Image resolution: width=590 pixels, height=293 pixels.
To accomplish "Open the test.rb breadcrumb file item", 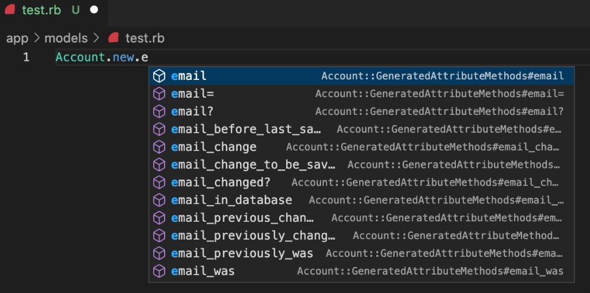I will (x=144, y=38).
